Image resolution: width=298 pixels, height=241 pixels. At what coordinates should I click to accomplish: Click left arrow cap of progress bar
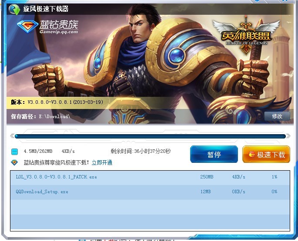[x=12, y=136]
